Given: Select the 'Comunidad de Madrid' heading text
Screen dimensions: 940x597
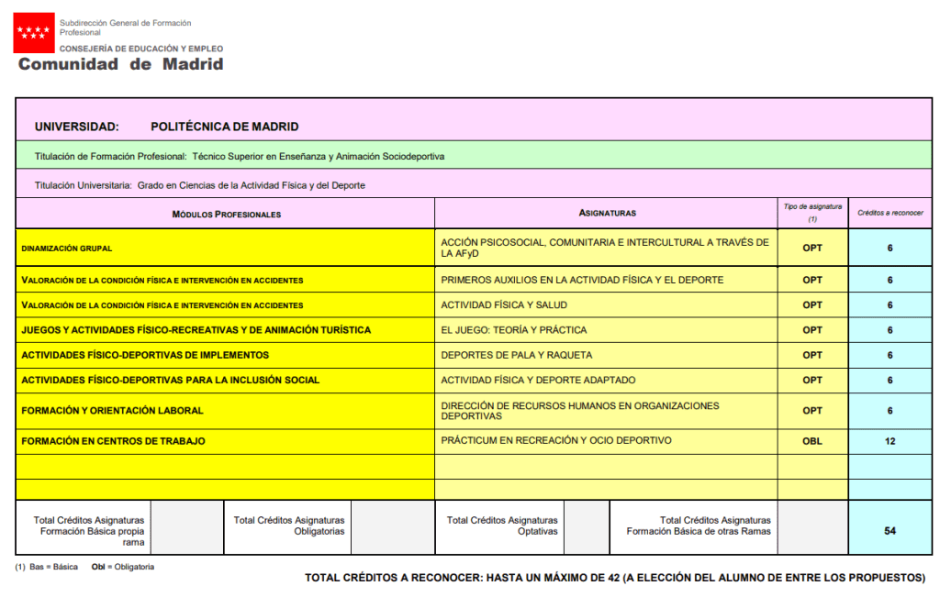Looking at the screenshot, I should point(120,64).
